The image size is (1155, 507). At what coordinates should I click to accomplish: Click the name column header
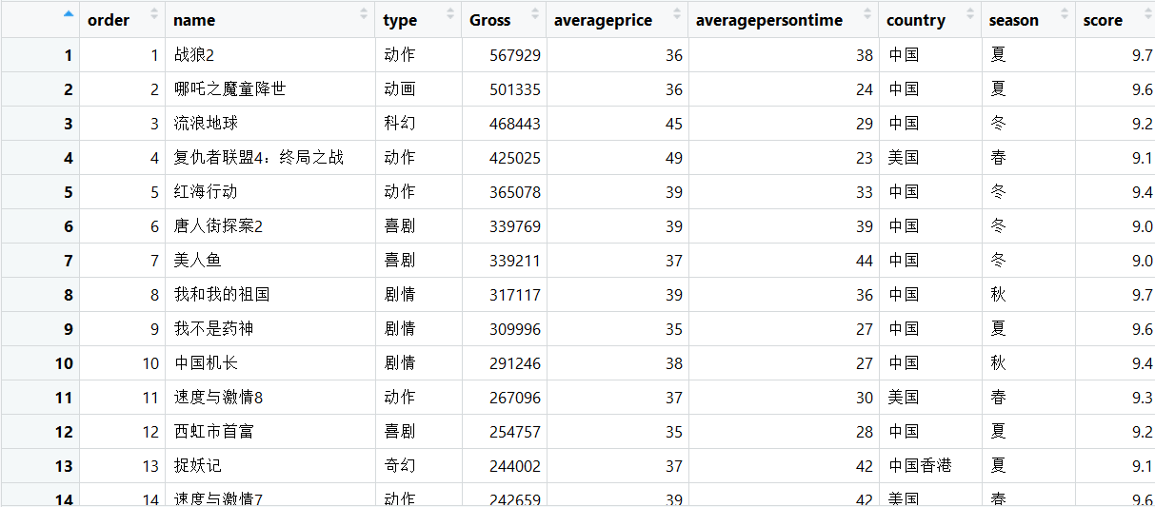[x=270, y=20]
